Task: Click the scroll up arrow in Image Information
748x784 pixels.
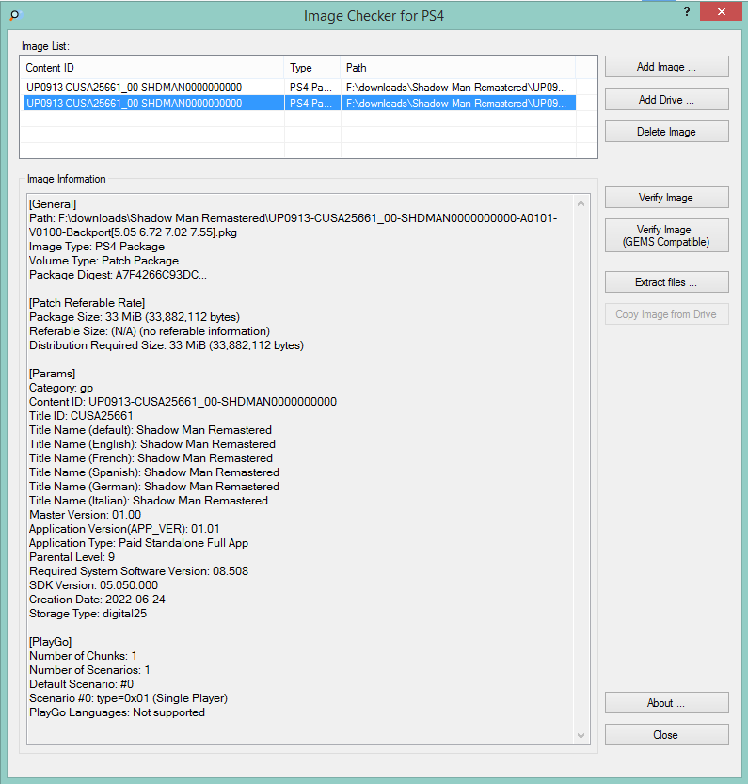Action: click(x=581, y=203)
